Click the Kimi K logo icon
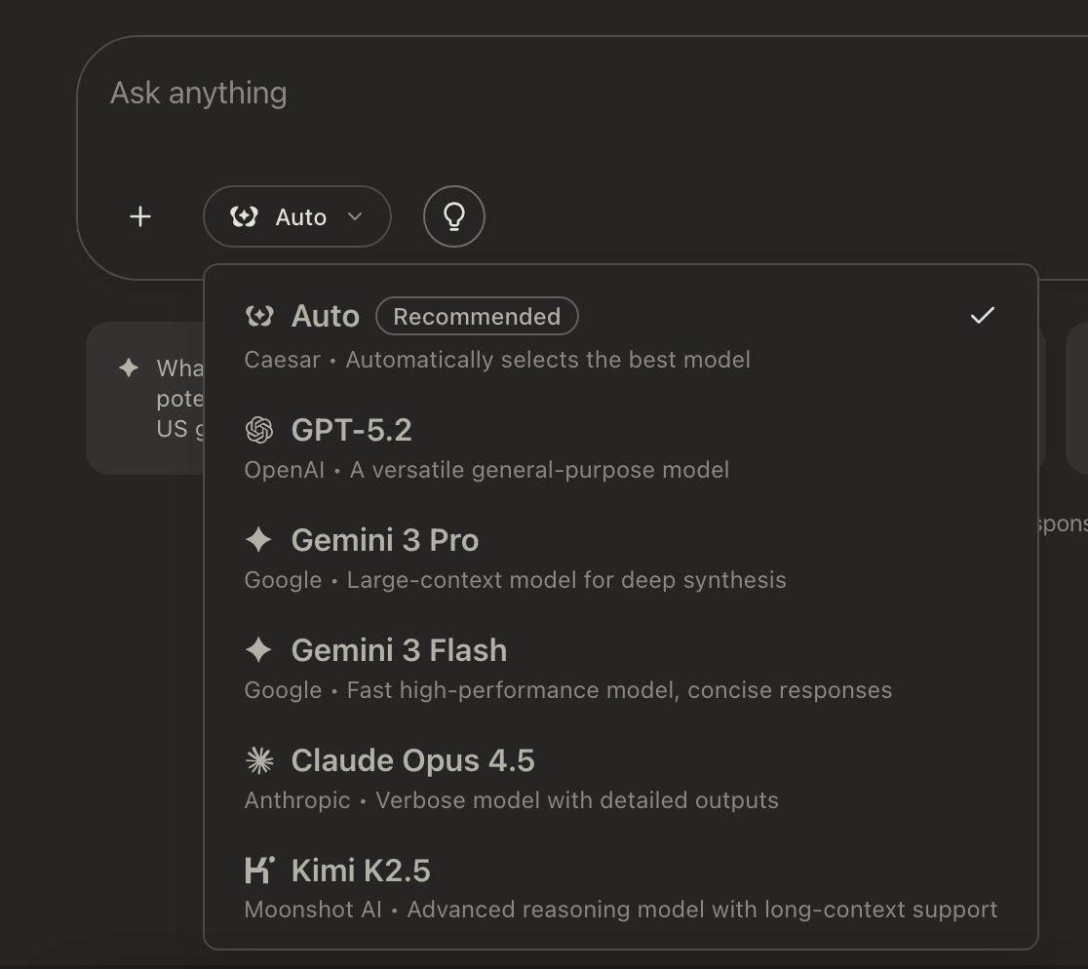Viewport: 1088px width, 969px height. [x=259, y=870]
